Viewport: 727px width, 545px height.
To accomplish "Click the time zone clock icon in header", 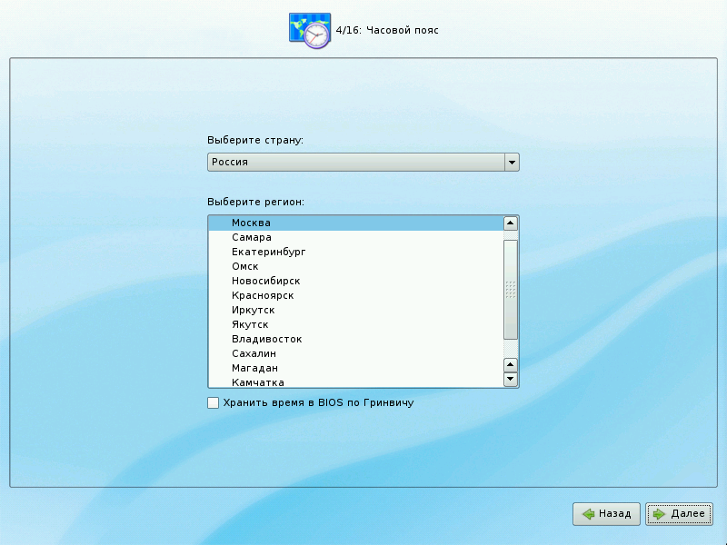I will click(310, 30).
